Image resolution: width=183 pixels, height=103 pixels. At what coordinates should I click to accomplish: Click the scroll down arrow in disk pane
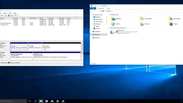[82, 61]
